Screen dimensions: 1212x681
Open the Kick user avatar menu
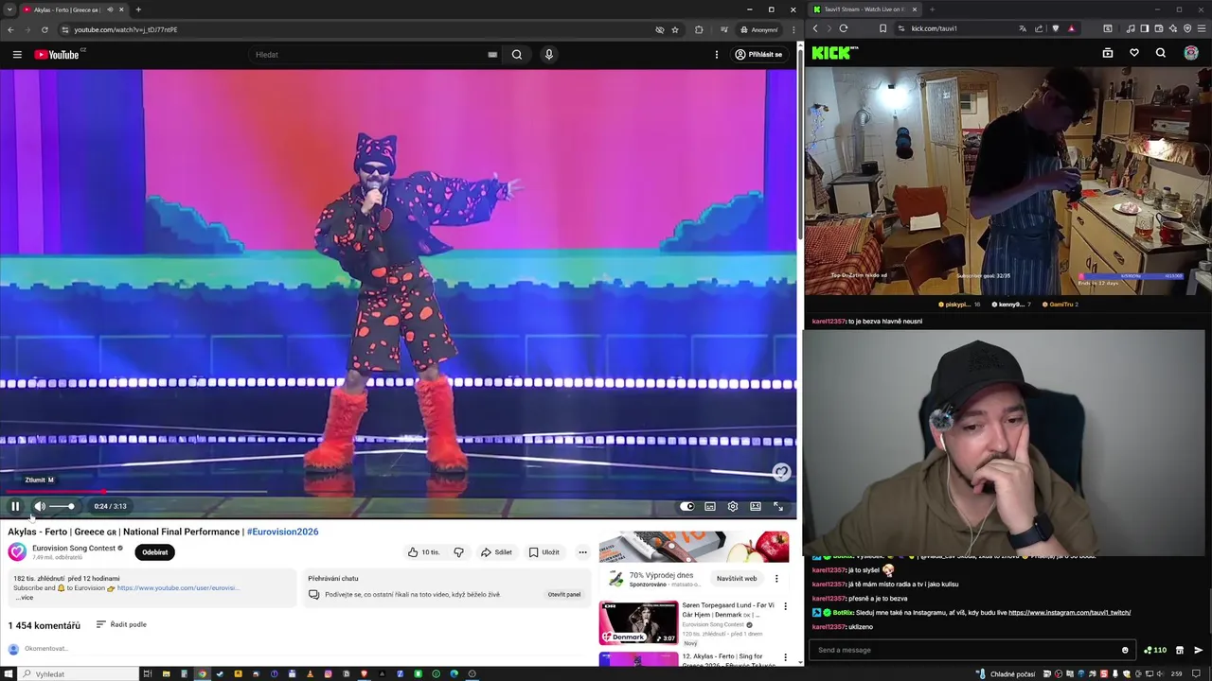tap(1191, 53)
